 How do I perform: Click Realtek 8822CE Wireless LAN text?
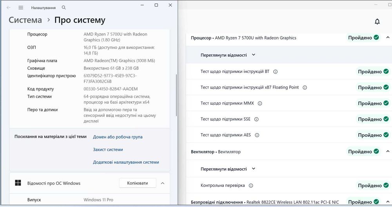pyautogui.click(x=293, y=202)
